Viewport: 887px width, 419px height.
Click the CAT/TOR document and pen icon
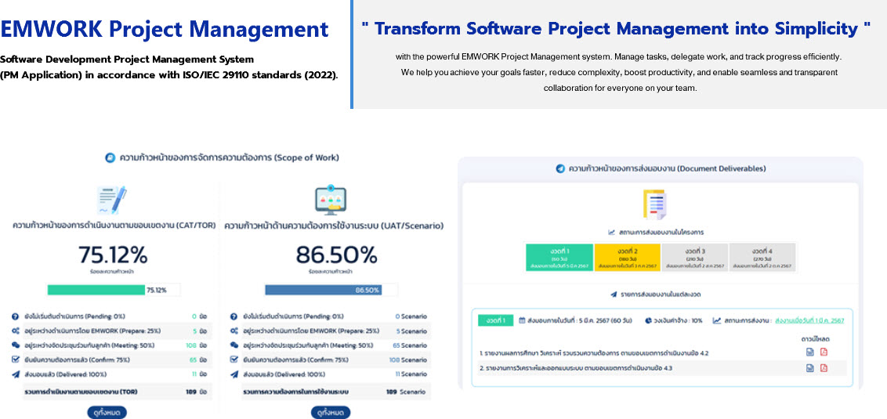click(x=111, y=200)
